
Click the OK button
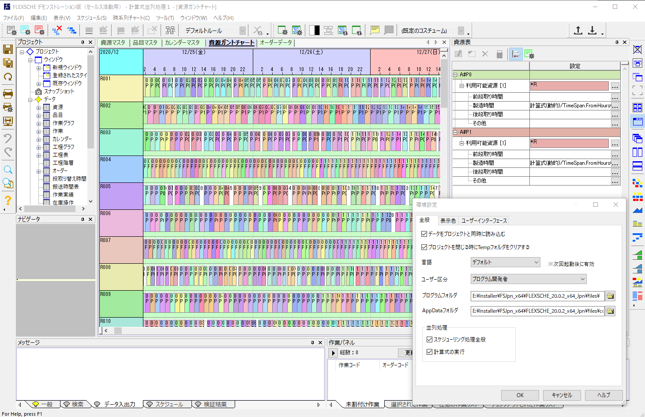pos(520,395)
